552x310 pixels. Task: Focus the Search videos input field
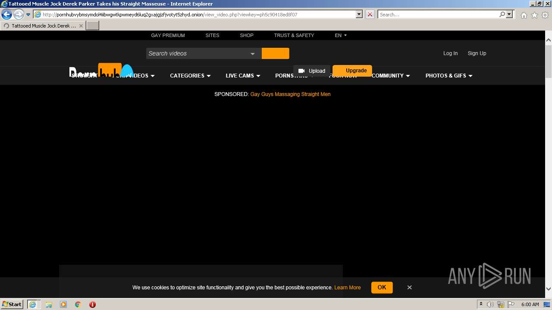pyautogui.click(x=197, y=53)
